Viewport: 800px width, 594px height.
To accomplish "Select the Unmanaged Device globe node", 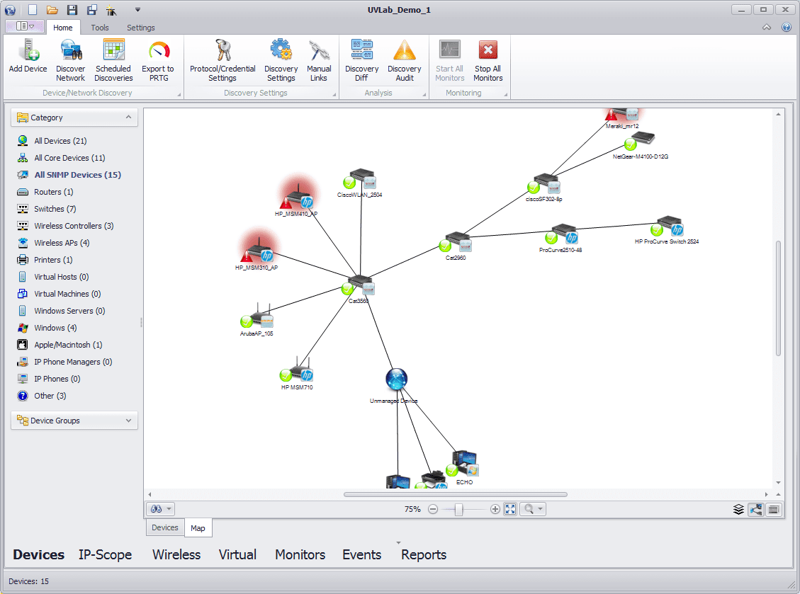I will [x=396, y=379].
